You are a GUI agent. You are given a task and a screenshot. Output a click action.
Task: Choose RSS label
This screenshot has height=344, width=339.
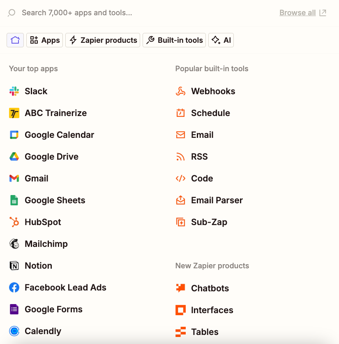coord(199,157)
